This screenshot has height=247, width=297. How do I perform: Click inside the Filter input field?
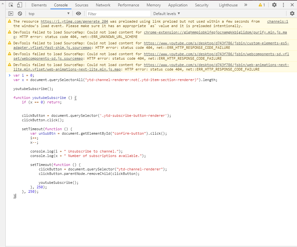pos(118,13)
